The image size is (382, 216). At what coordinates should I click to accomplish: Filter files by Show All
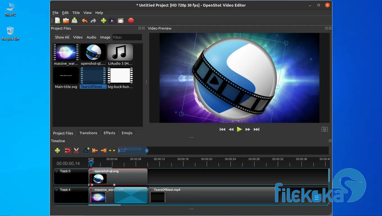click(x=62, y=37)
